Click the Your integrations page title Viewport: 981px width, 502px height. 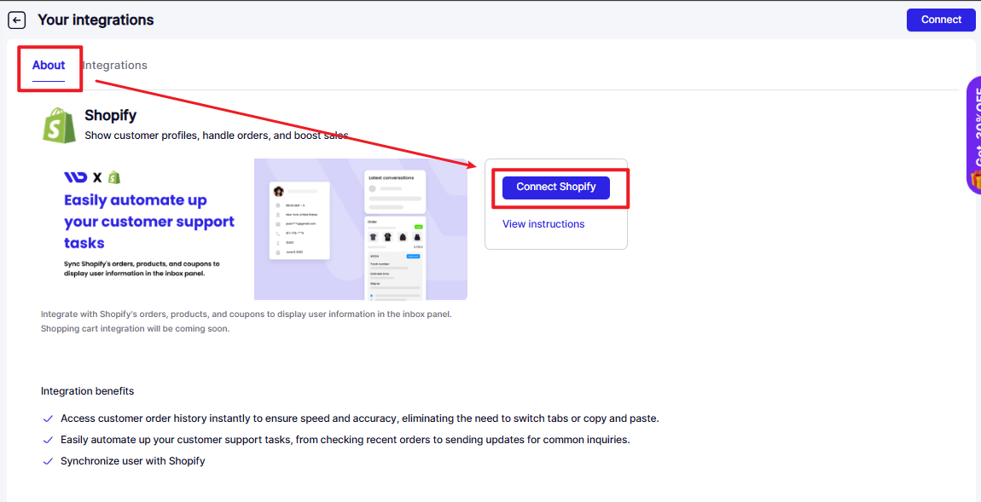96,20
